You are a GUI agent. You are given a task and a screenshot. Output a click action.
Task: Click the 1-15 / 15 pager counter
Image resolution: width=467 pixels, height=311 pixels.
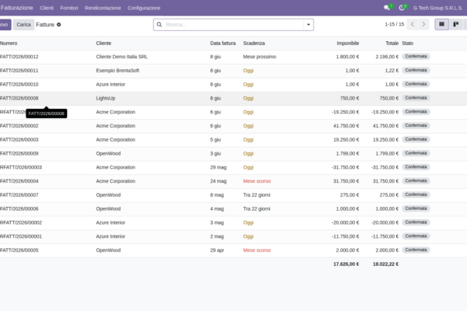[x=395, y=24]
